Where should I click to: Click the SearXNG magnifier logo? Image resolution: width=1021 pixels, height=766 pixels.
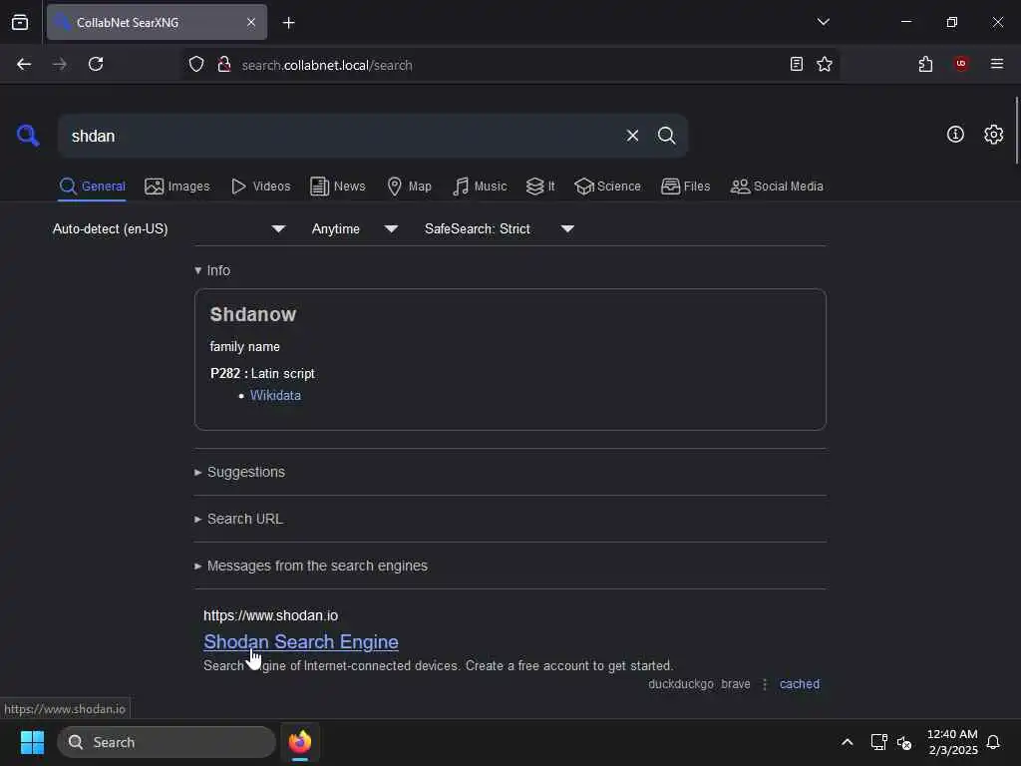coord(28,136)
